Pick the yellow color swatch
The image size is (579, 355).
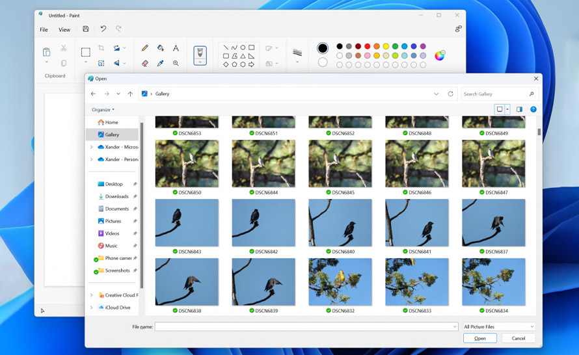pos(386,46)
